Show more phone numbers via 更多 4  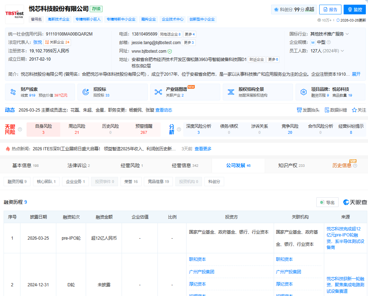[189, 34]
